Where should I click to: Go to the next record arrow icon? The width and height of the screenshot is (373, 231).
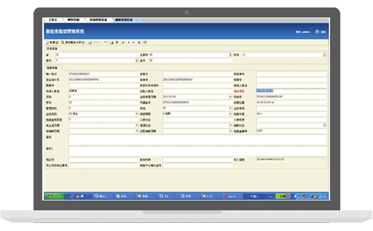(134, 42)
